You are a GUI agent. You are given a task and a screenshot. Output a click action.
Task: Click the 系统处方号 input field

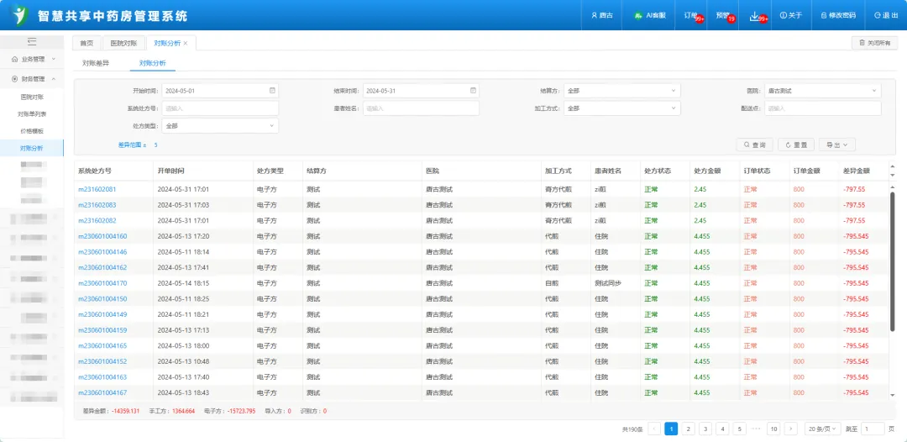click(x=219, y=108)
